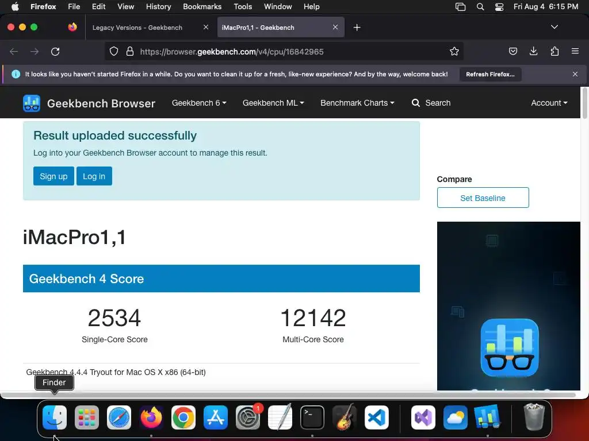Click the site security padlock icon
The width and height of the screenshot is (589, 441).
tap(130, 51)
